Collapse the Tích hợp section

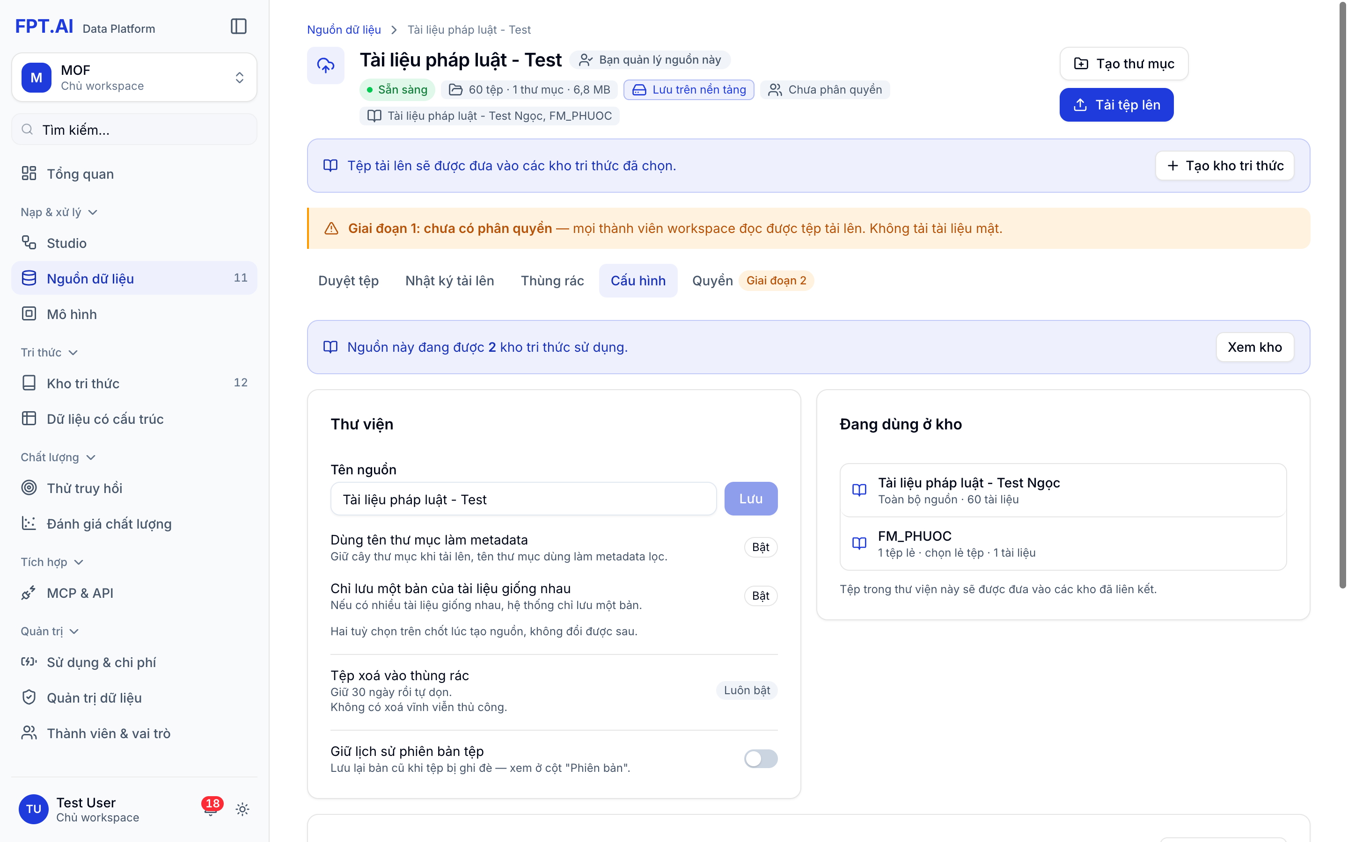[52, 562]
